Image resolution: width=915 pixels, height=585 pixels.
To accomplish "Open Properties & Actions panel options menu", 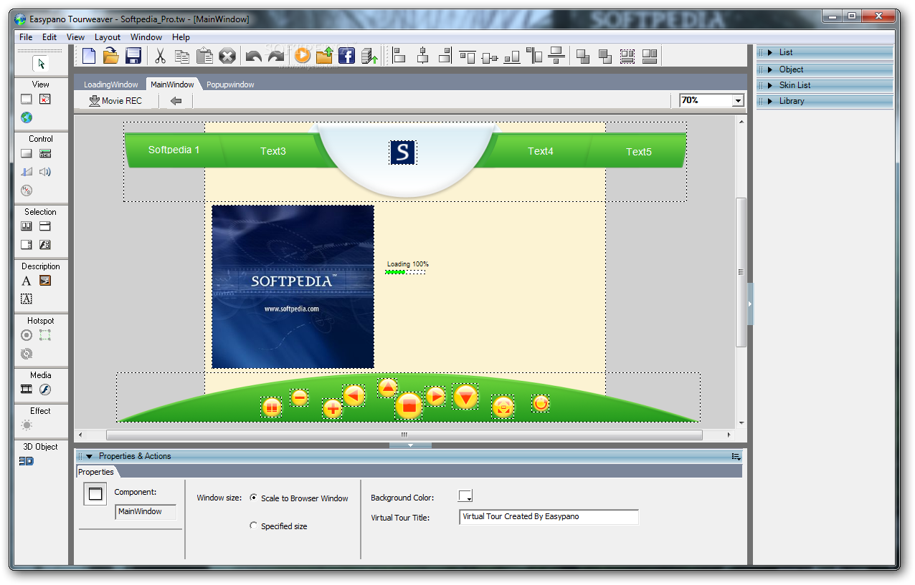I will coord(736,456).
